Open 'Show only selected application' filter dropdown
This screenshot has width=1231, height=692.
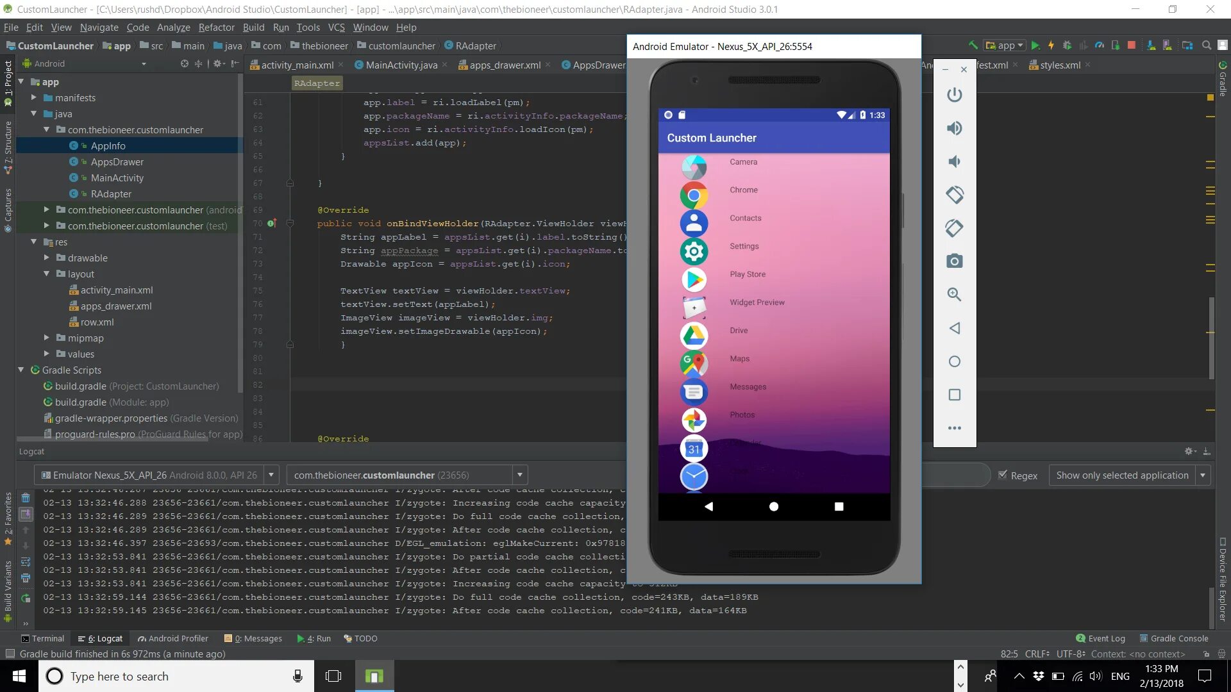click(1203, 475)
